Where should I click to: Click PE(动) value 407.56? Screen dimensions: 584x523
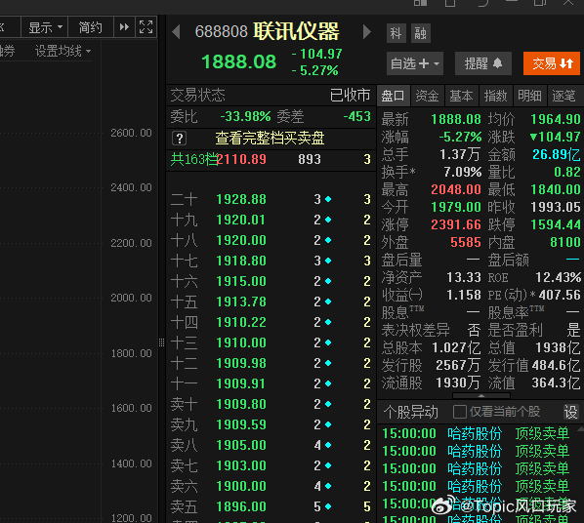(560, 295)
